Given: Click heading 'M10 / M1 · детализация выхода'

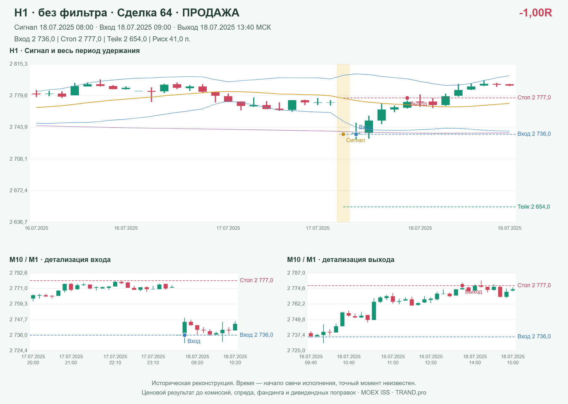Looking at the screenshot, I should click(x=341, y=260).
